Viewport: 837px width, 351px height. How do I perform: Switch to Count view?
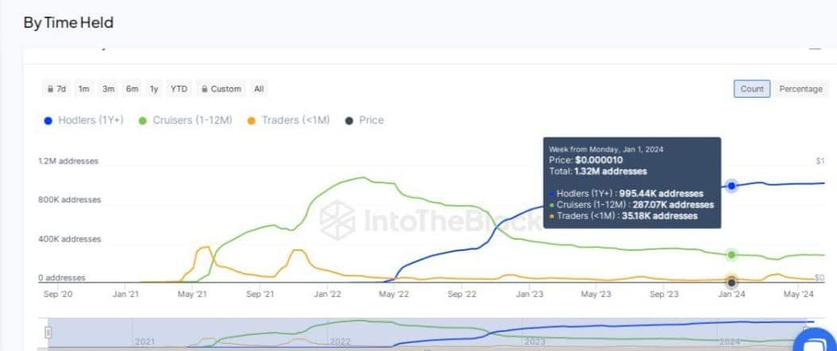tap(752, 89)
